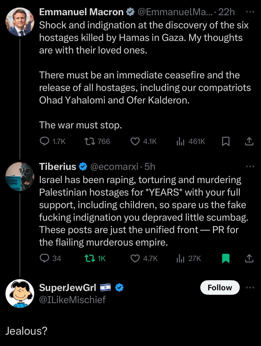
Task: Like Macron's post with 4.1K likes
Action: point(135,141)
